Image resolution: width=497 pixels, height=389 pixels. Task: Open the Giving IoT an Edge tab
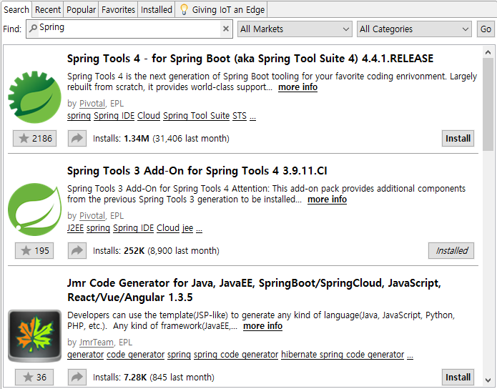pos(222,9)
